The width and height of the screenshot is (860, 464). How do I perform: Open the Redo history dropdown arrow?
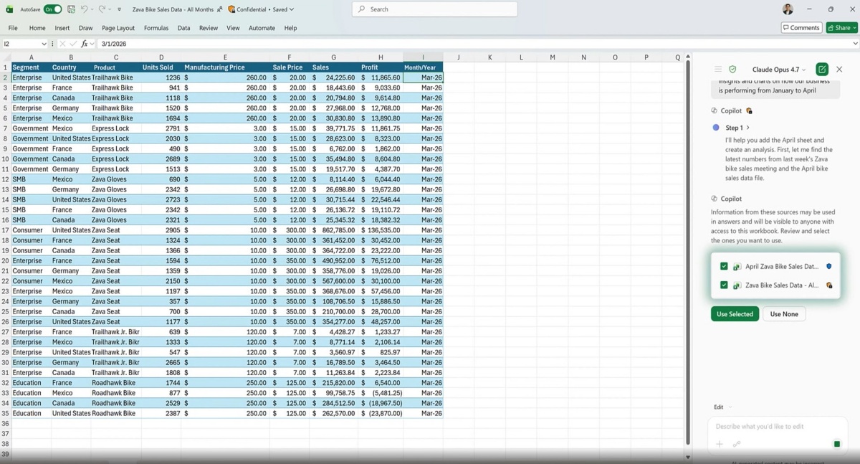(x=110, y=9)
